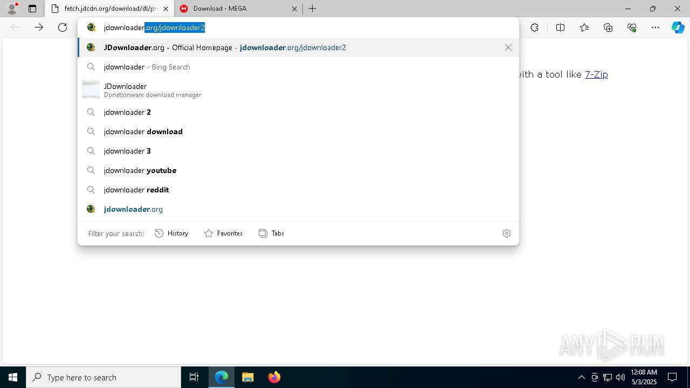This screenshot has width=690, height=388.
Task: Click the JDownloader result thumbnail
Action: [x=91, y=89]
